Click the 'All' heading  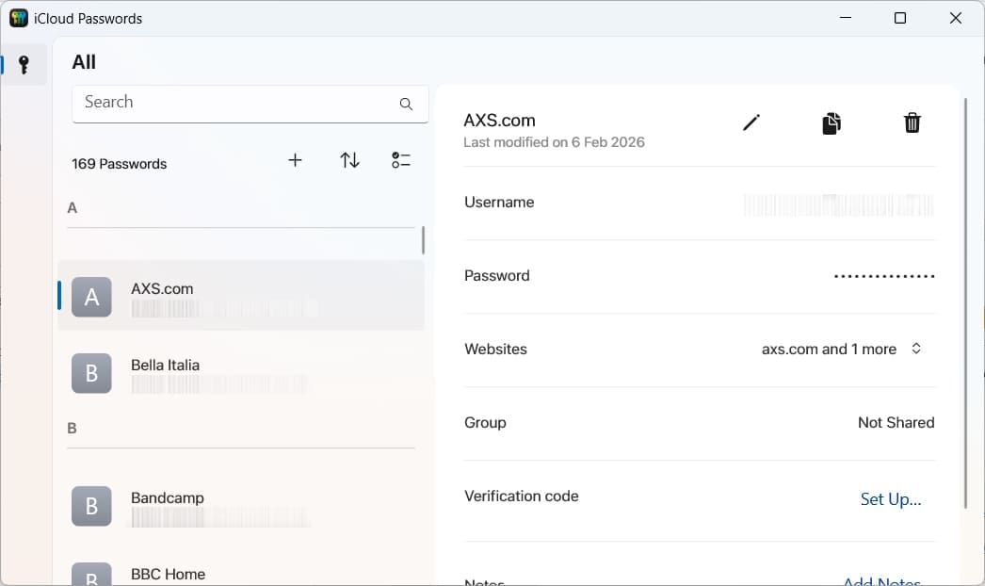[x=84, y=62]
